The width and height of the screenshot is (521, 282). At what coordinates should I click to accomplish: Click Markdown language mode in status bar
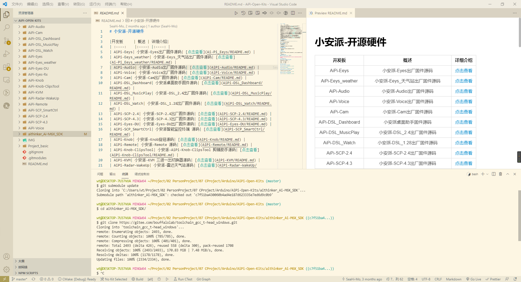(x=454, y=279)
